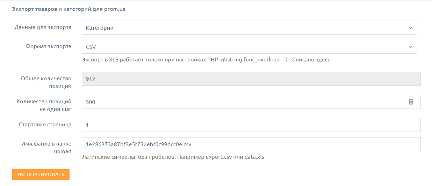The width and height of the screenshot is (432, 186).
Task: Open the Формат экспорта dropdown
Action: [245, 47]
